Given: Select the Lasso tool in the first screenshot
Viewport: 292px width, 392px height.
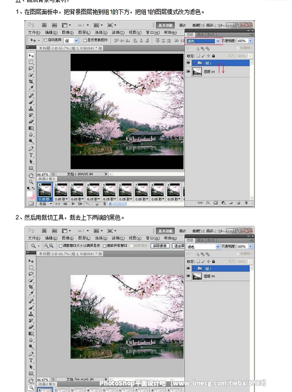Looking at the screenshot, I should click(x=31, y=68).
